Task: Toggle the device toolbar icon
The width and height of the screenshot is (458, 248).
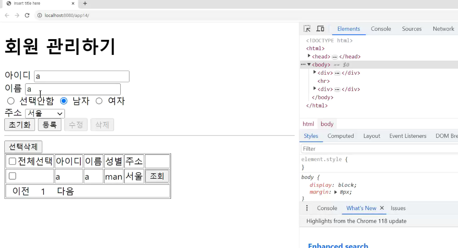Action: [x=320, y=28]
